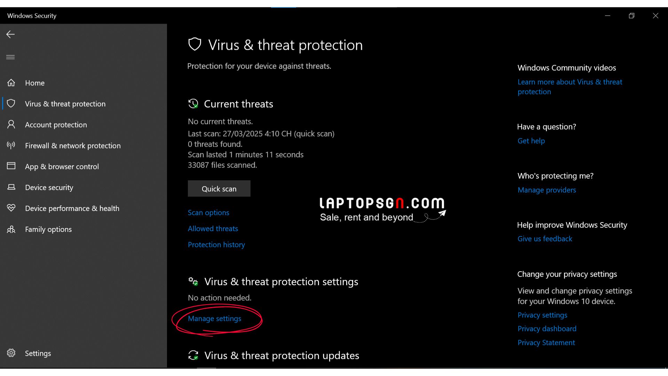
Task: Click the Family options people icon
Action: [x=11, y=229]
